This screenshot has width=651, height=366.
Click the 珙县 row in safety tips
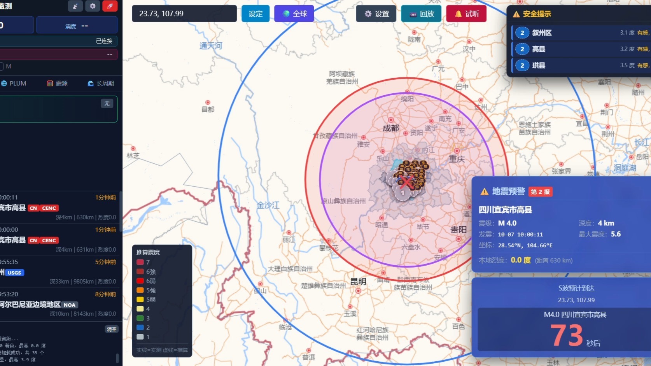pos(581,65)
